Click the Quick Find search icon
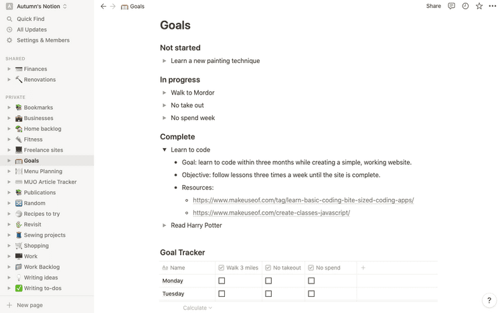The image size is (502, 313). coord(9,19)
